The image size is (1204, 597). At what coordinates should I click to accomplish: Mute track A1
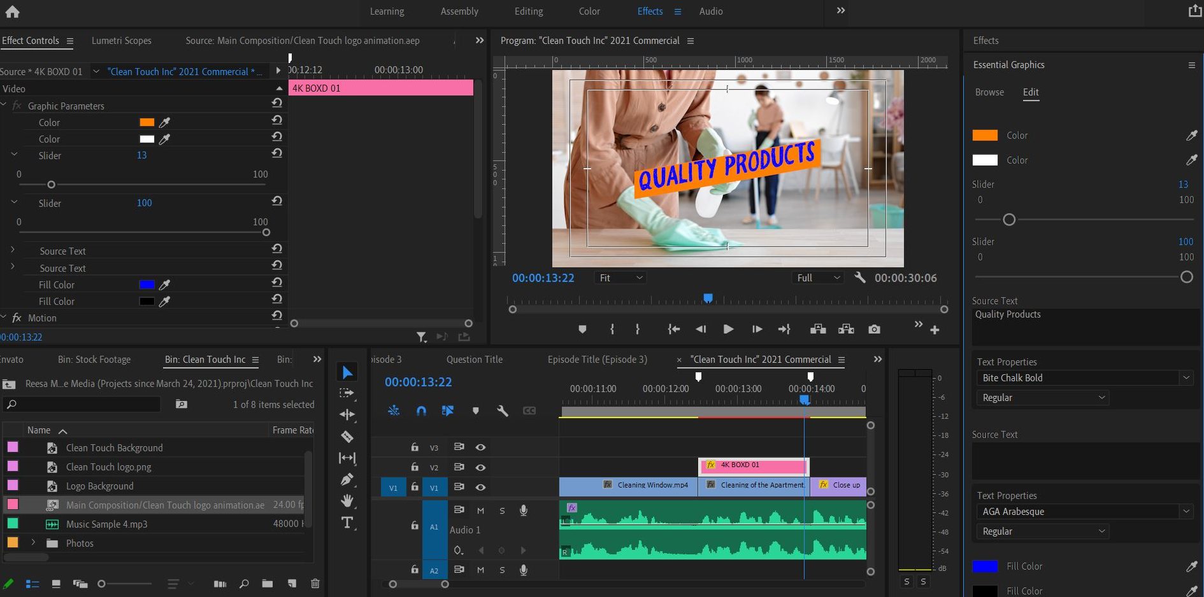[x=481, y=510]
